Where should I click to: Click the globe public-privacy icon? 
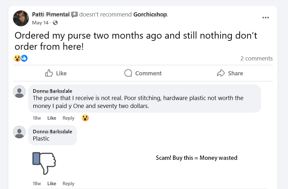click(55, 23)
